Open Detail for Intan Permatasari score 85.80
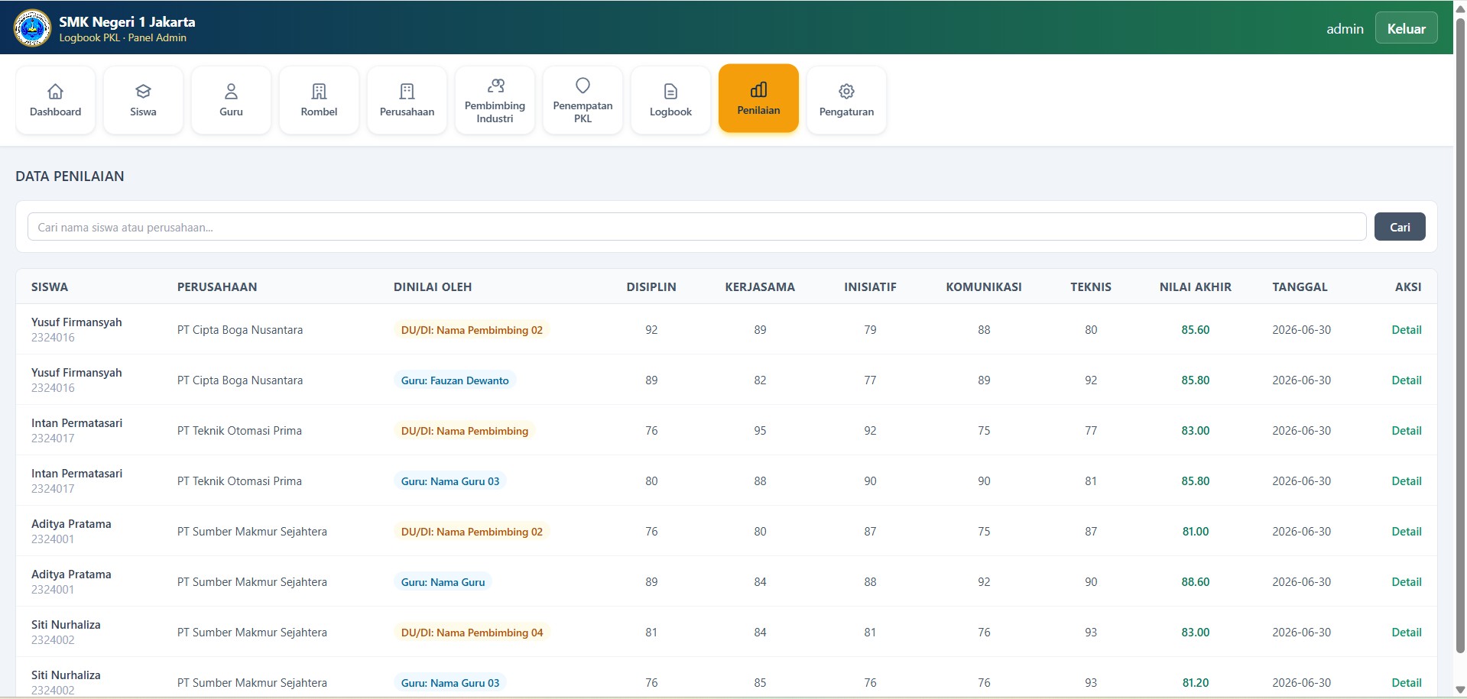This screenshot has width=1467, height=699. (1406, 481)
